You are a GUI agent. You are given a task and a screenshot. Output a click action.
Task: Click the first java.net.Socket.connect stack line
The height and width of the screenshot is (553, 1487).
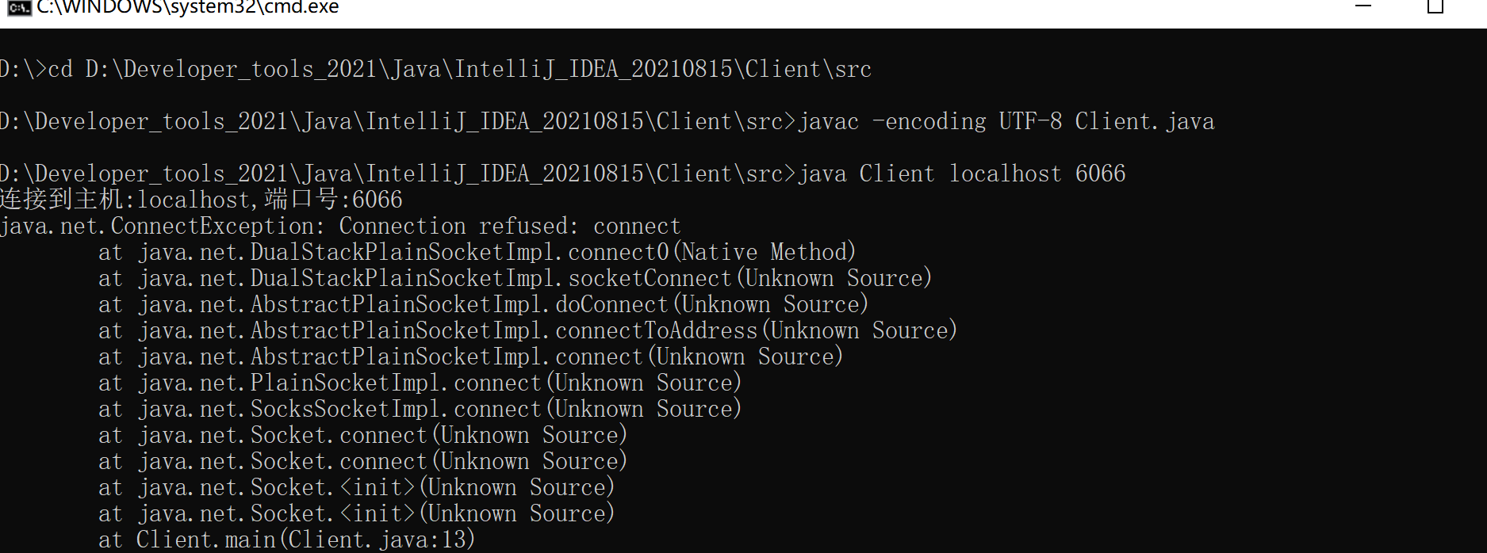click(362, 436)
